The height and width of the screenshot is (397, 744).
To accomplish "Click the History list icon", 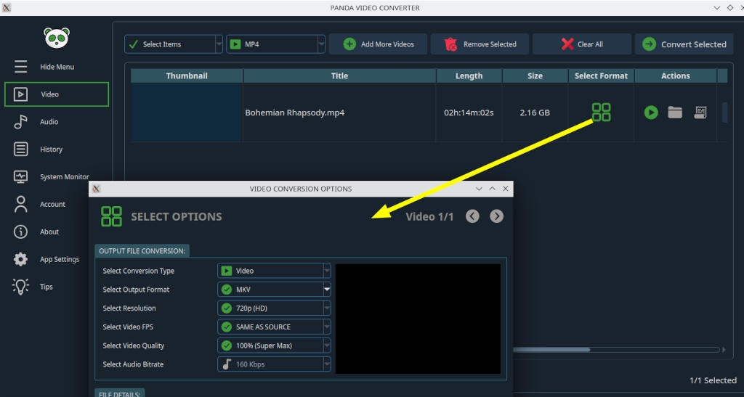I will (x=20, y=150).
